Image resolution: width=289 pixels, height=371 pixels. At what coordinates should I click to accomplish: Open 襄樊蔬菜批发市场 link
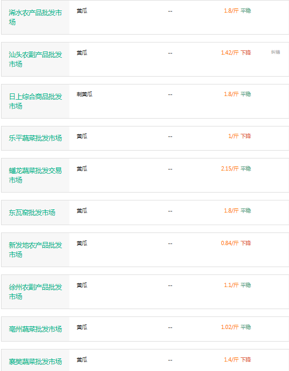click(35, 362)
